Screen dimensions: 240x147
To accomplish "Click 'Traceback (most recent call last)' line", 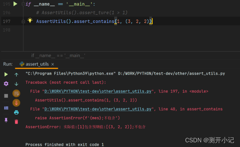I will click(66, 82).
